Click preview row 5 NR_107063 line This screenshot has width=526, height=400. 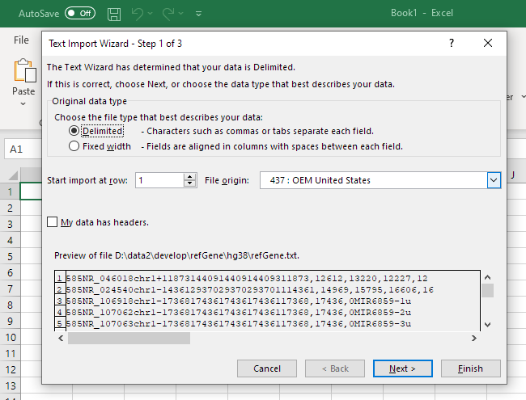click(x=239, y=323)
